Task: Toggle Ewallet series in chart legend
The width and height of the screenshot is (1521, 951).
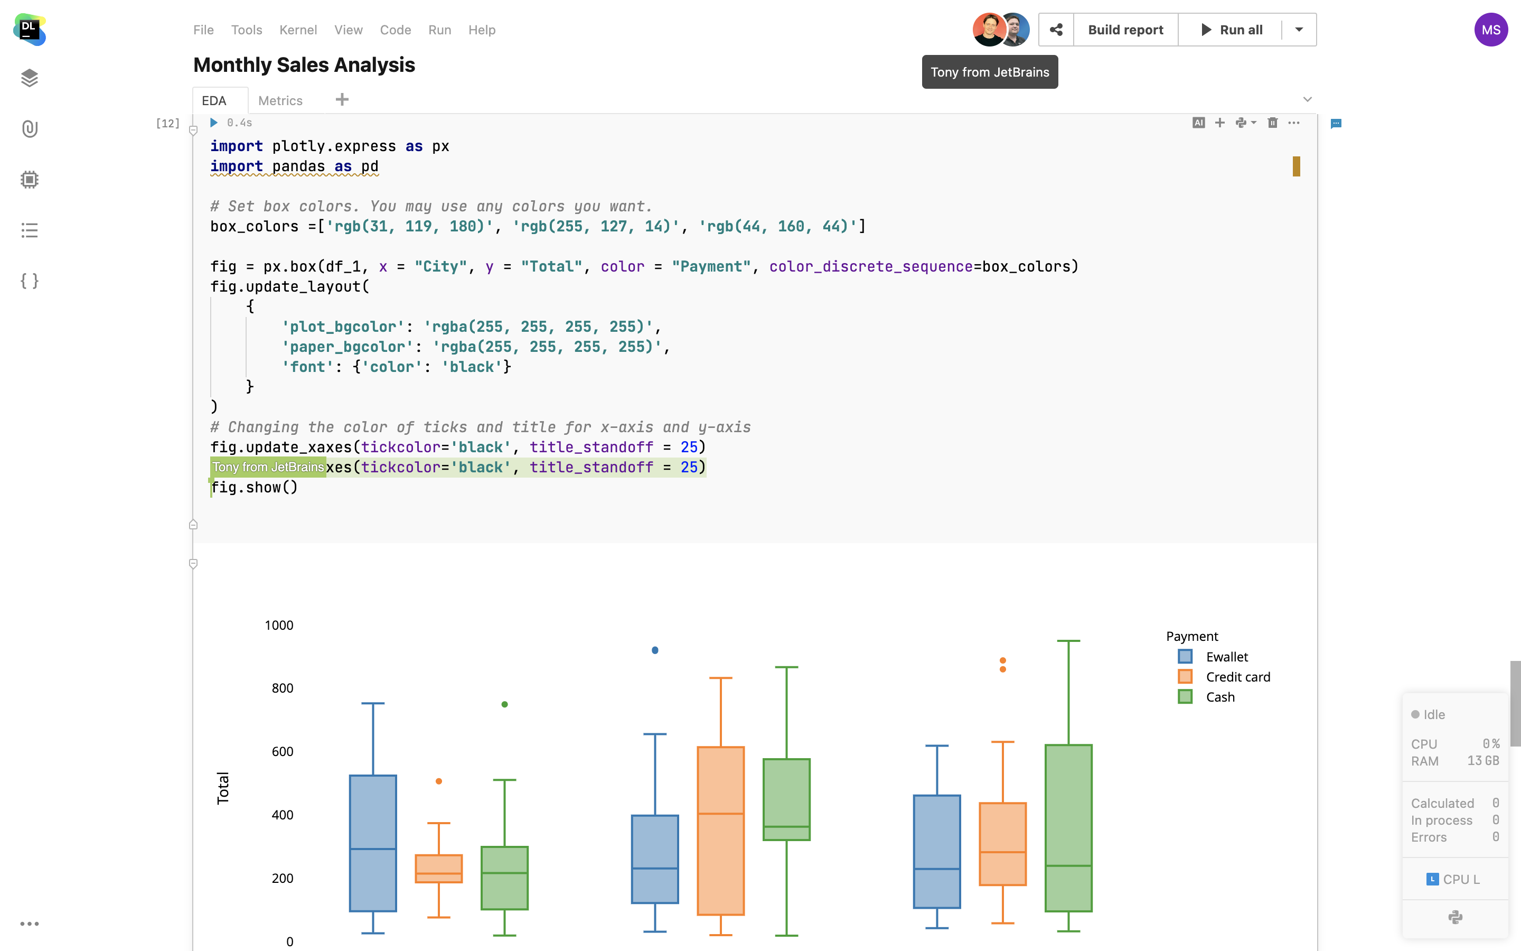Action: click(1226, 657)
